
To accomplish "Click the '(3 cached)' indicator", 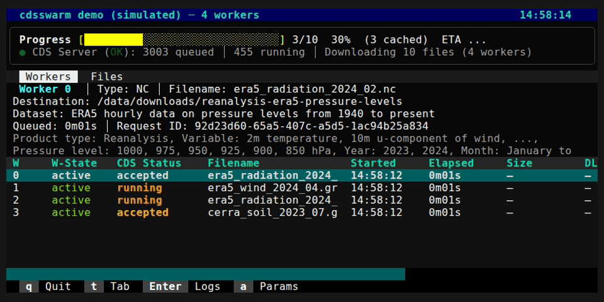I will coord(396,40).
